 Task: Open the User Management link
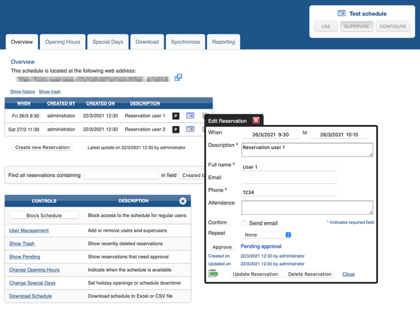pos(29,231)
